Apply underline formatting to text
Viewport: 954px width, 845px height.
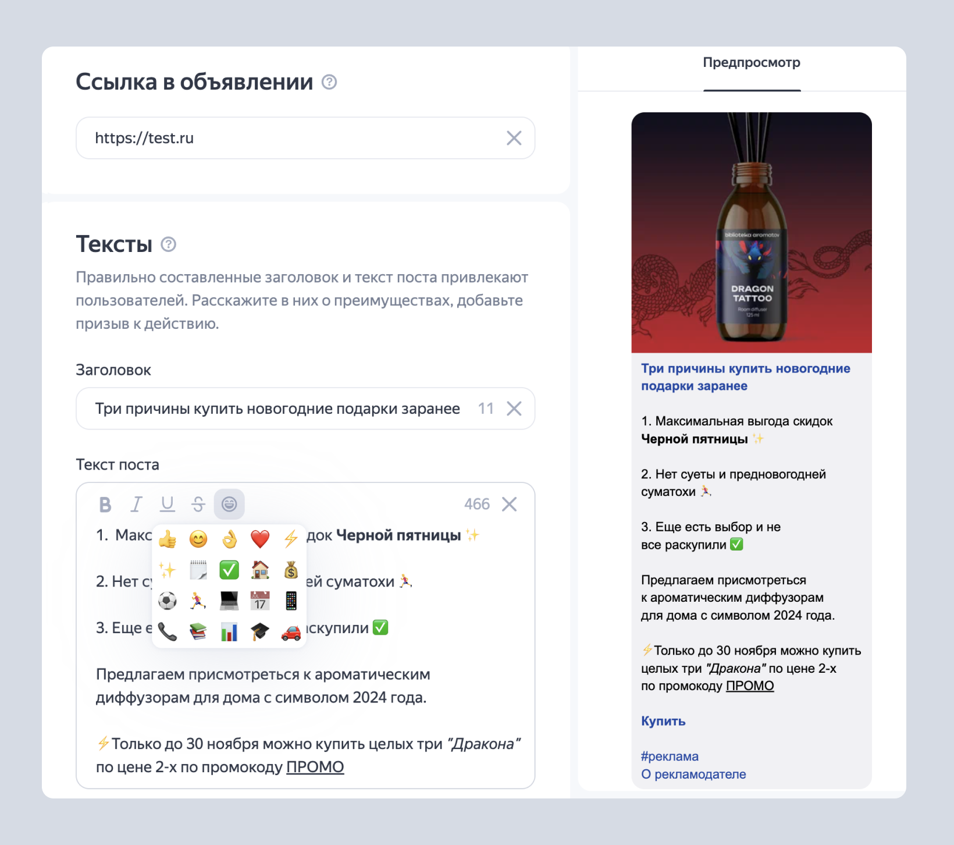coord(168,505)
